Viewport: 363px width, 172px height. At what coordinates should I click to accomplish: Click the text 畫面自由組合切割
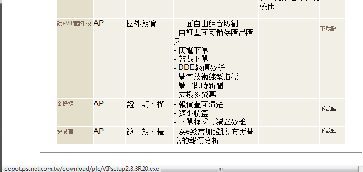(x=208, y=23)
